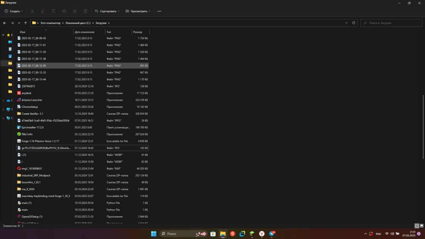Open the Windows Start menu
425x239 pixels.
[154, 233]
